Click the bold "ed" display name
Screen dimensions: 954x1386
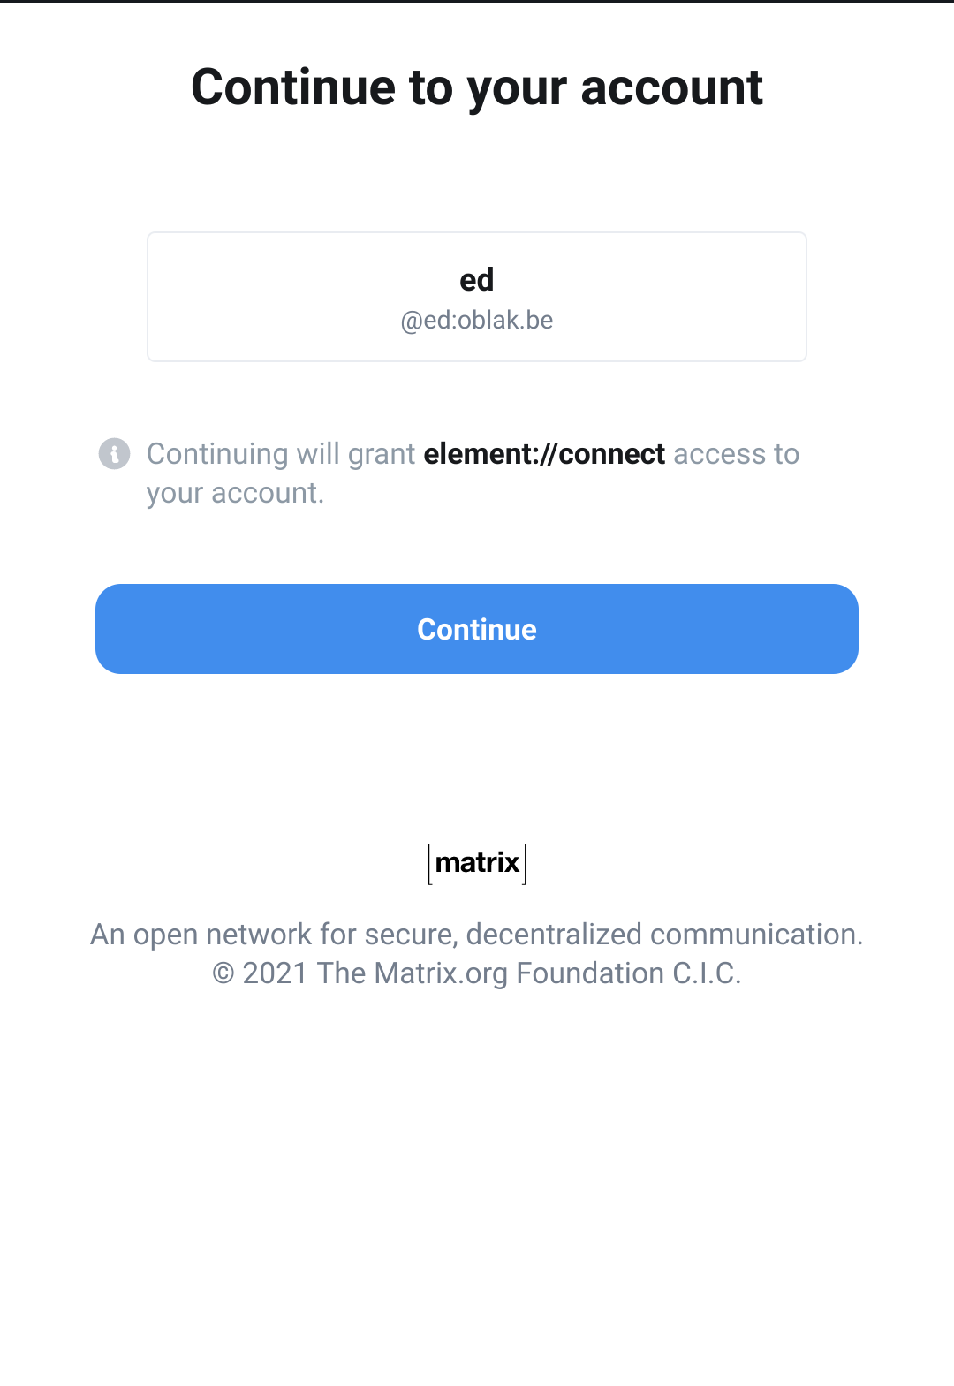point(477,280)
